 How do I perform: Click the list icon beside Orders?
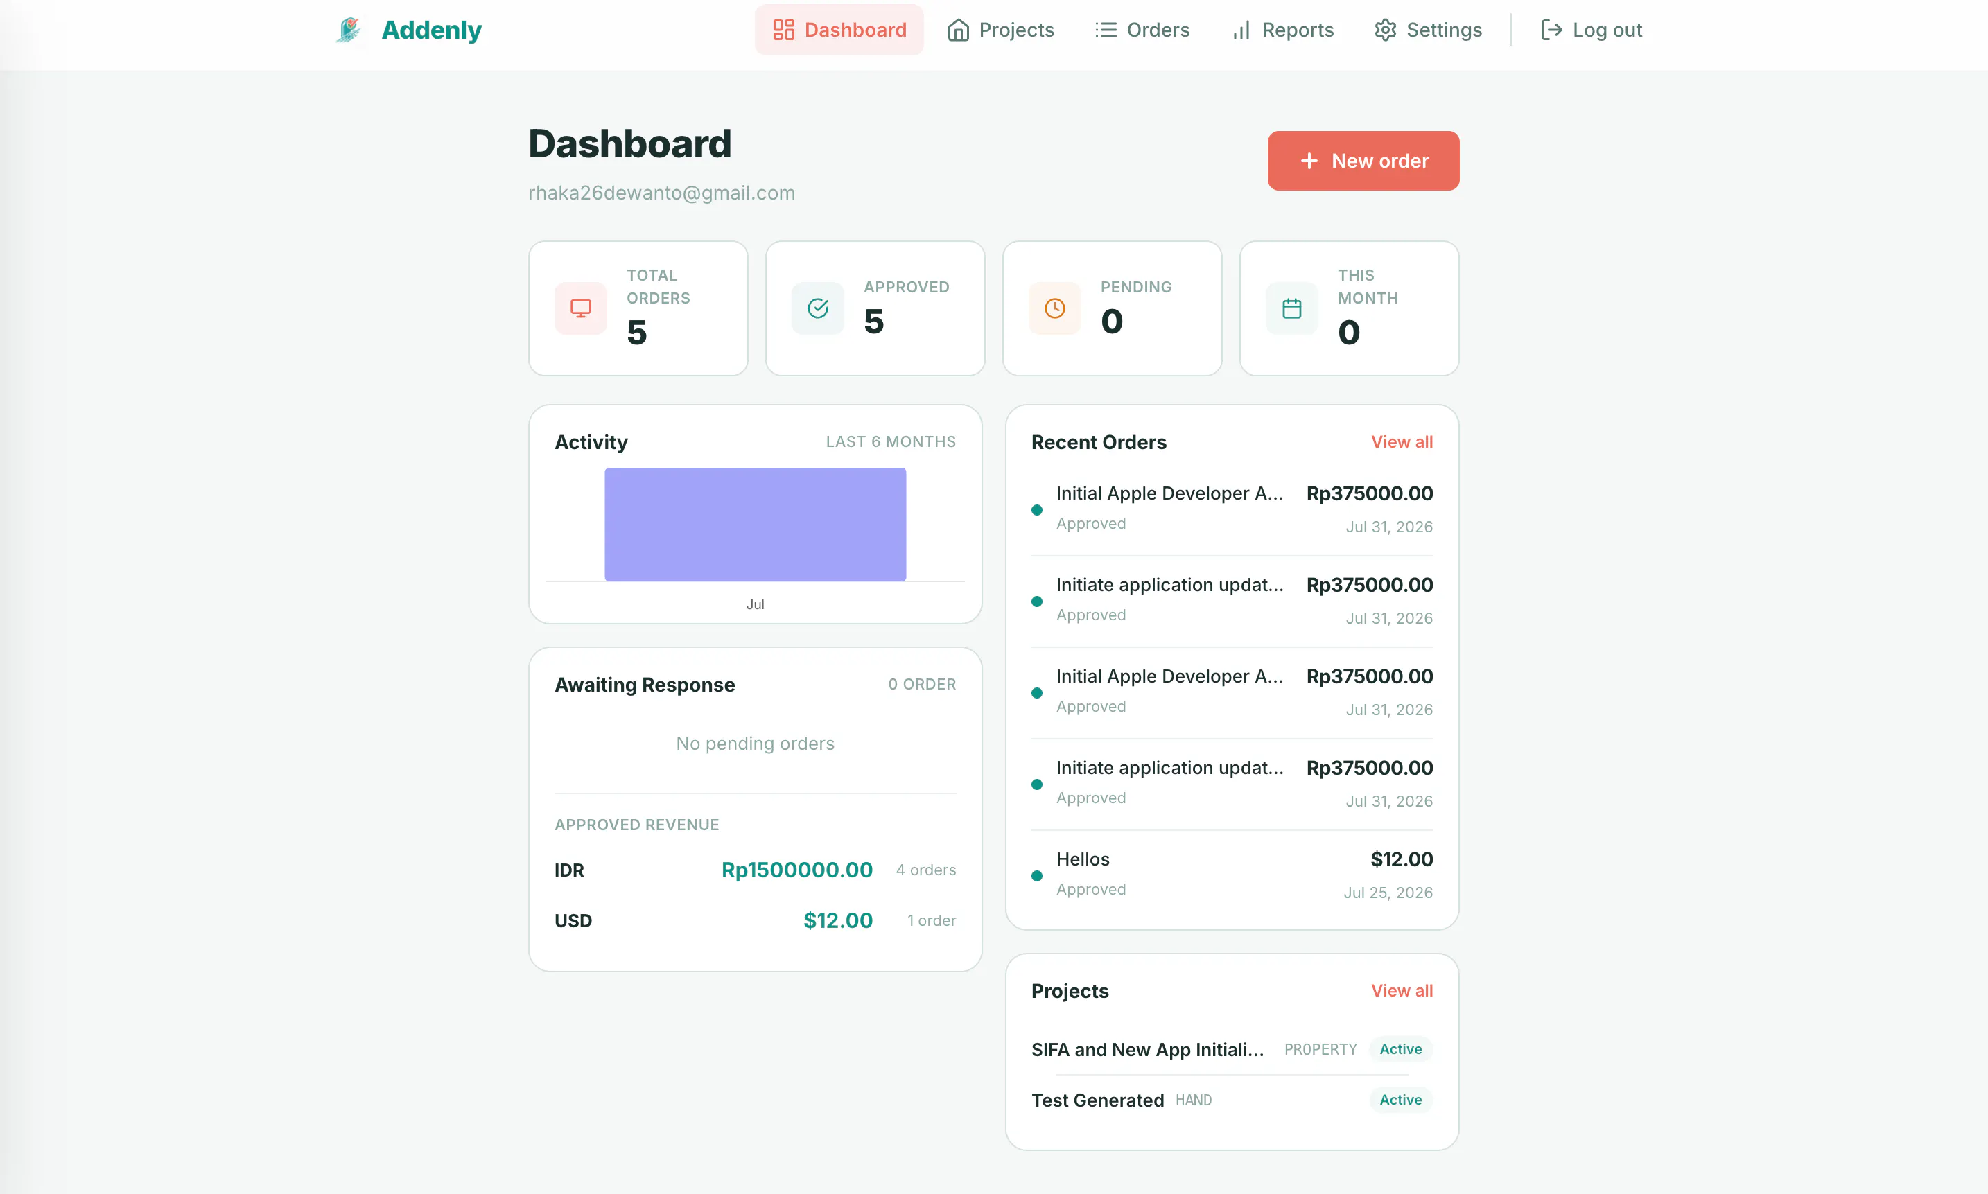[x=1106, y=30]
